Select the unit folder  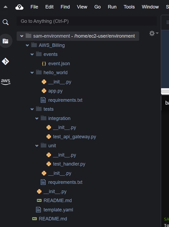[x=52, y=146]
